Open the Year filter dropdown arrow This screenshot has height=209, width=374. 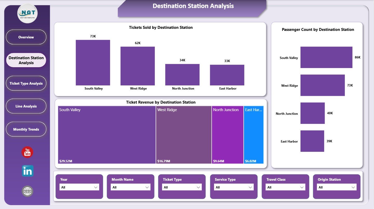coord(96,187)
